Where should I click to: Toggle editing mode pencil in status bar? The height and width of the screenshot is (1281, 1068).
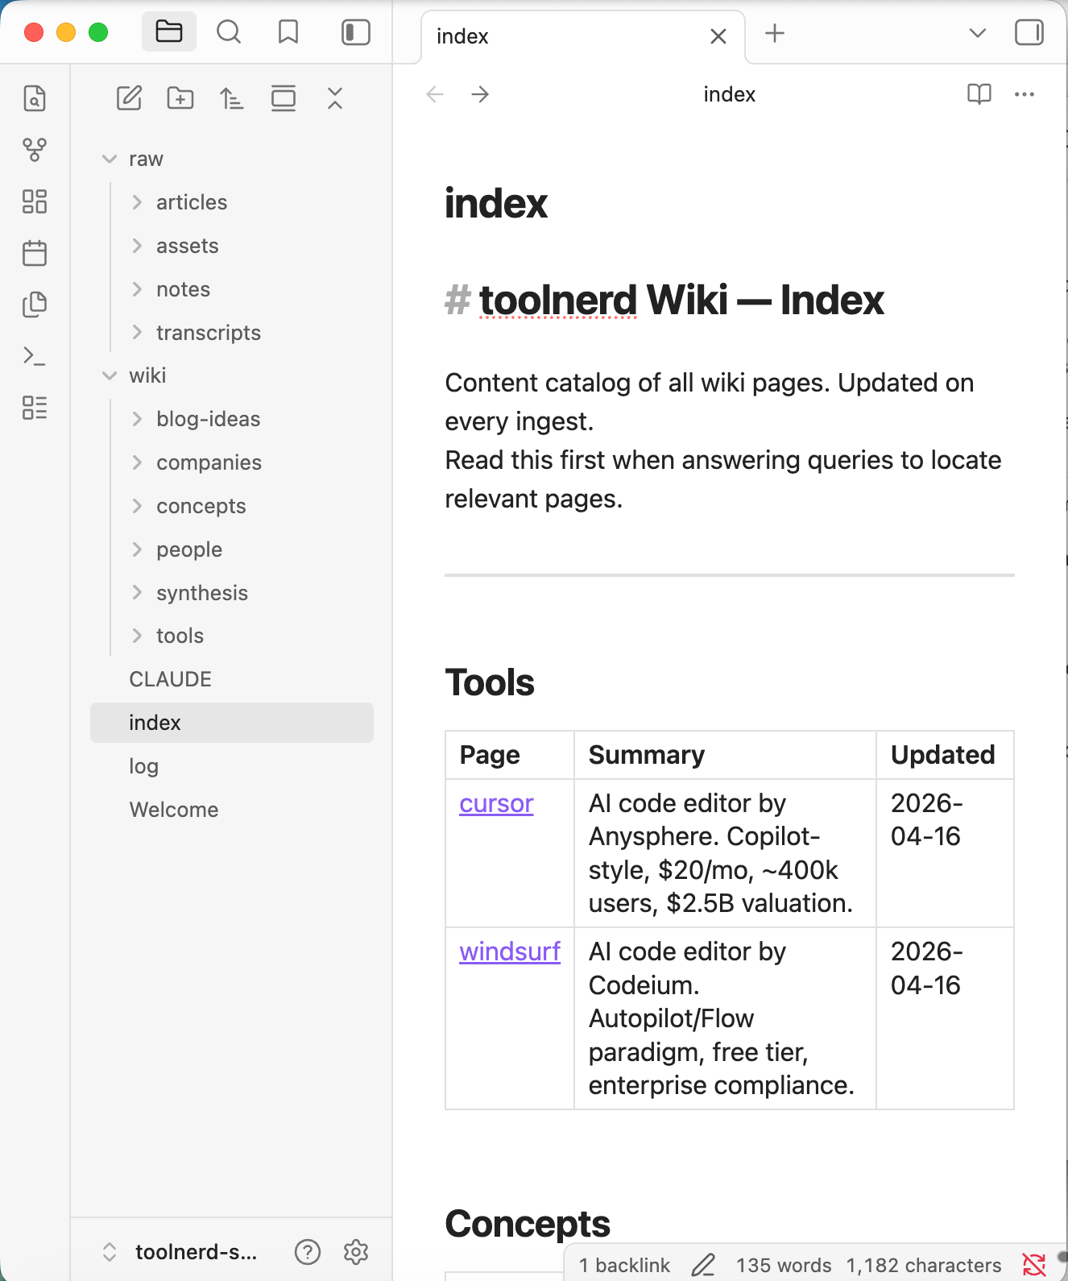(x=703, y=1266)
